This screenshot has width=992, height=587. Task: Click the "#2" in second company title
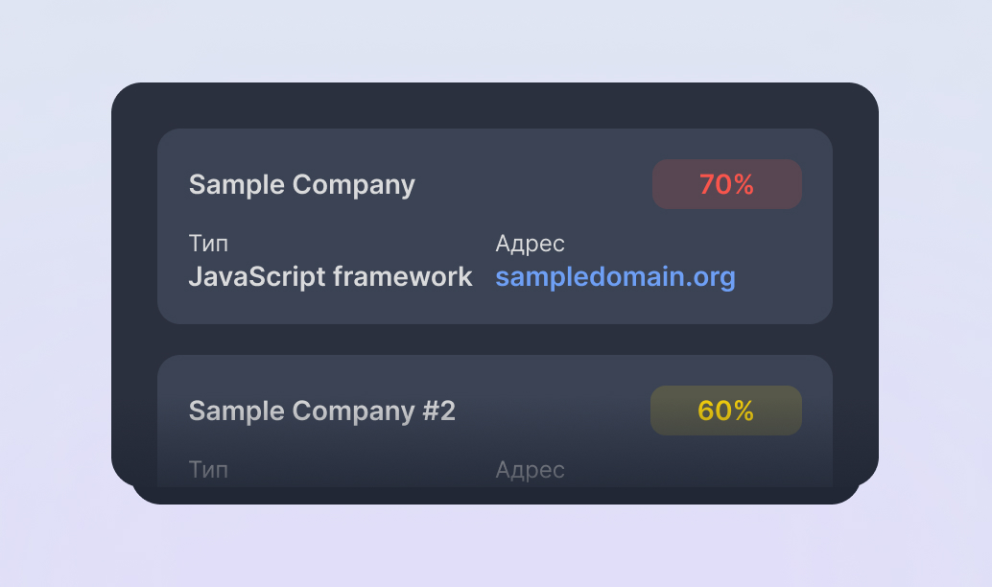(438, 411)
